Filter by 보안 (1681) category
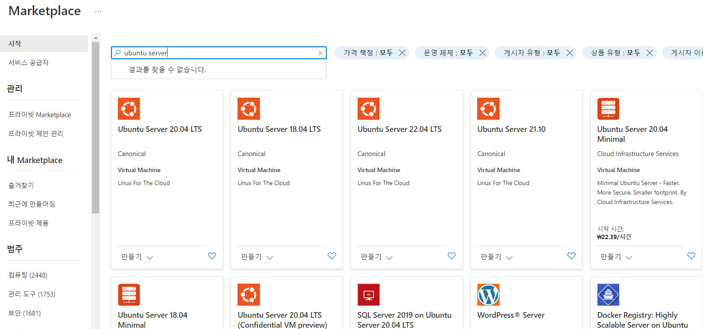The height and width of the screenshot is (329, 703). (25, 313)
